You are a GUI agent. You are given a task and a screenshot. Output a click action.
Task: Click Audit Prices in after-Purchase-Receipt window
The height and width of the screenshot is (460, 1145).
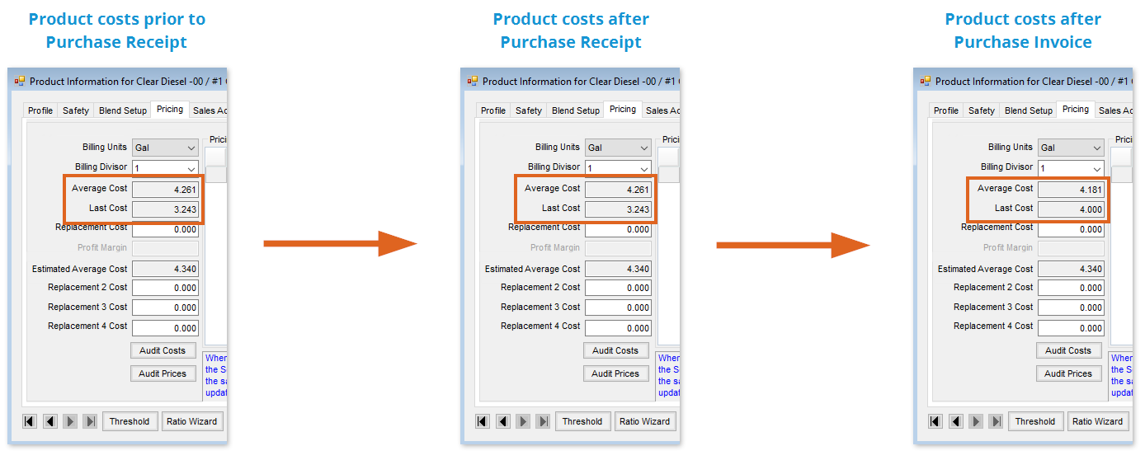click(615, 373)
